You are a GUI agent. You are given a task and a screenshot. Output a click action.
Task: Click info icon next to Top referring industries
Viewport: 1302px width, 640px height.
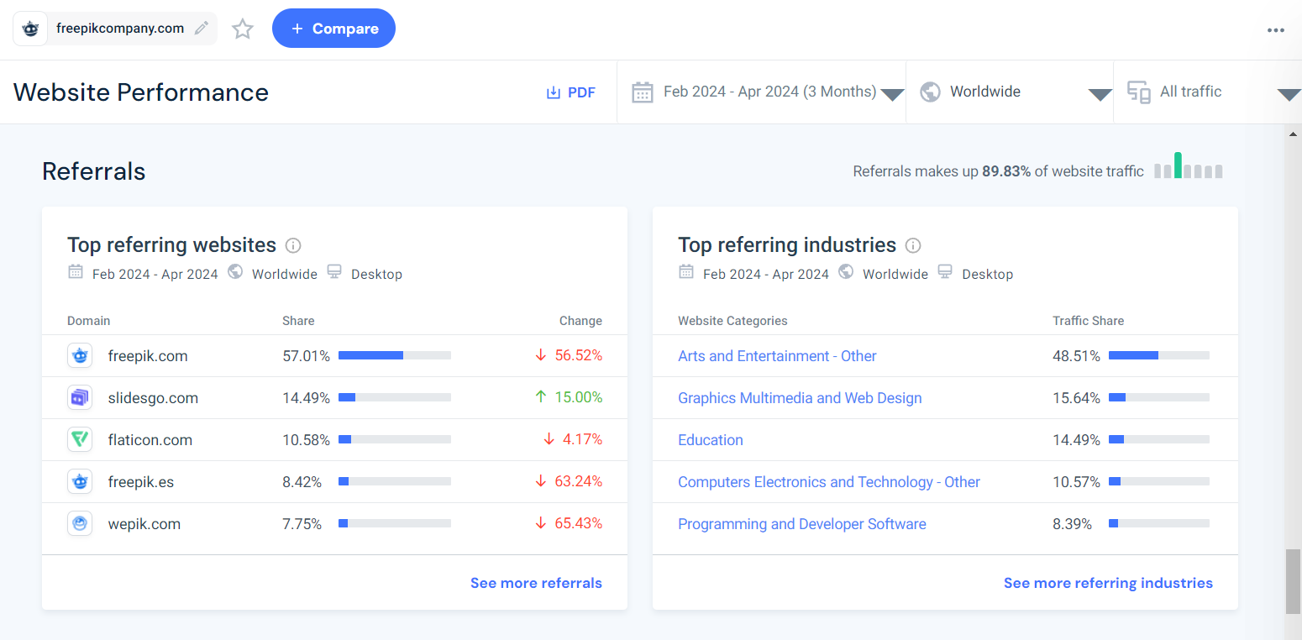(x=913, y=245)
